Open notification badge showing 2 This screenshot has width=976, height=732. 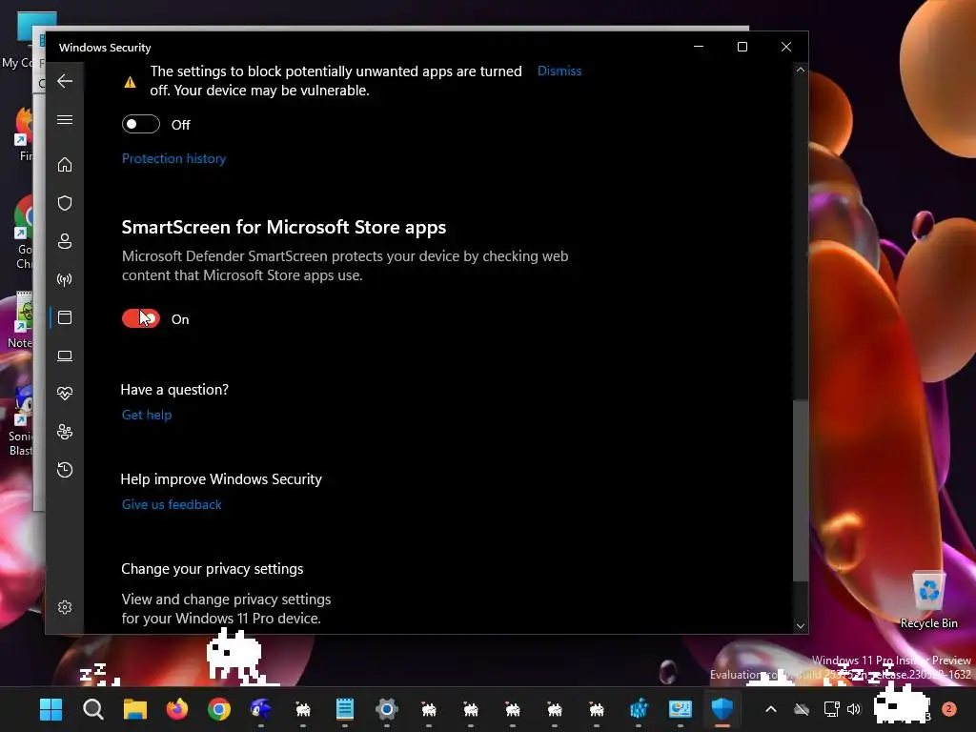[948, 709]
